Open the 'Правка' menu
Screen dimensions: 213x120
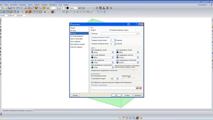pyautogui.click(x=6, y=5)
